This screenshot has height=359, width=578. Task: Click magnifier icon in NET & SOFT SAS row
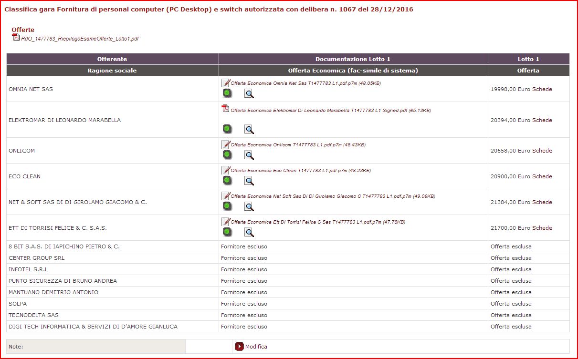click(249, 206)
